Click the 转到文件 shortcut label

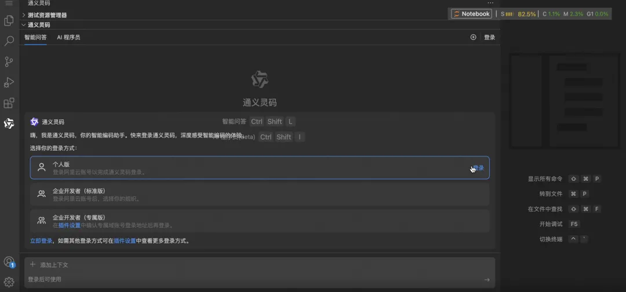point(551,194)
